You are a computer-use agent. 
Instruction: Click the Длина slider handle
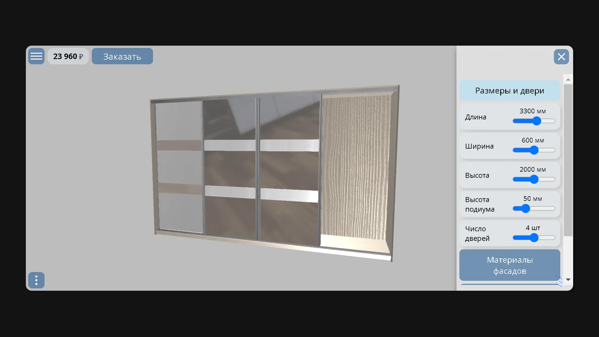pos(537,121)
